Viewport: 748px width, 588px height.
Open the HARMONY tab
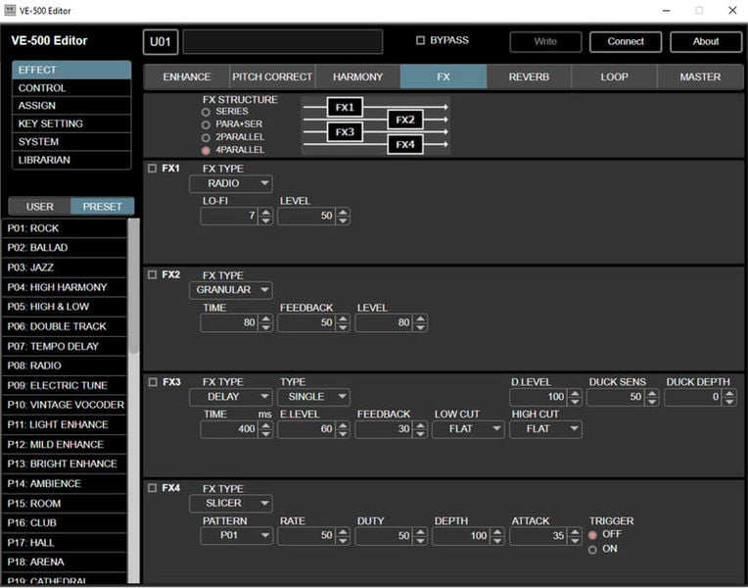[357, 76]
